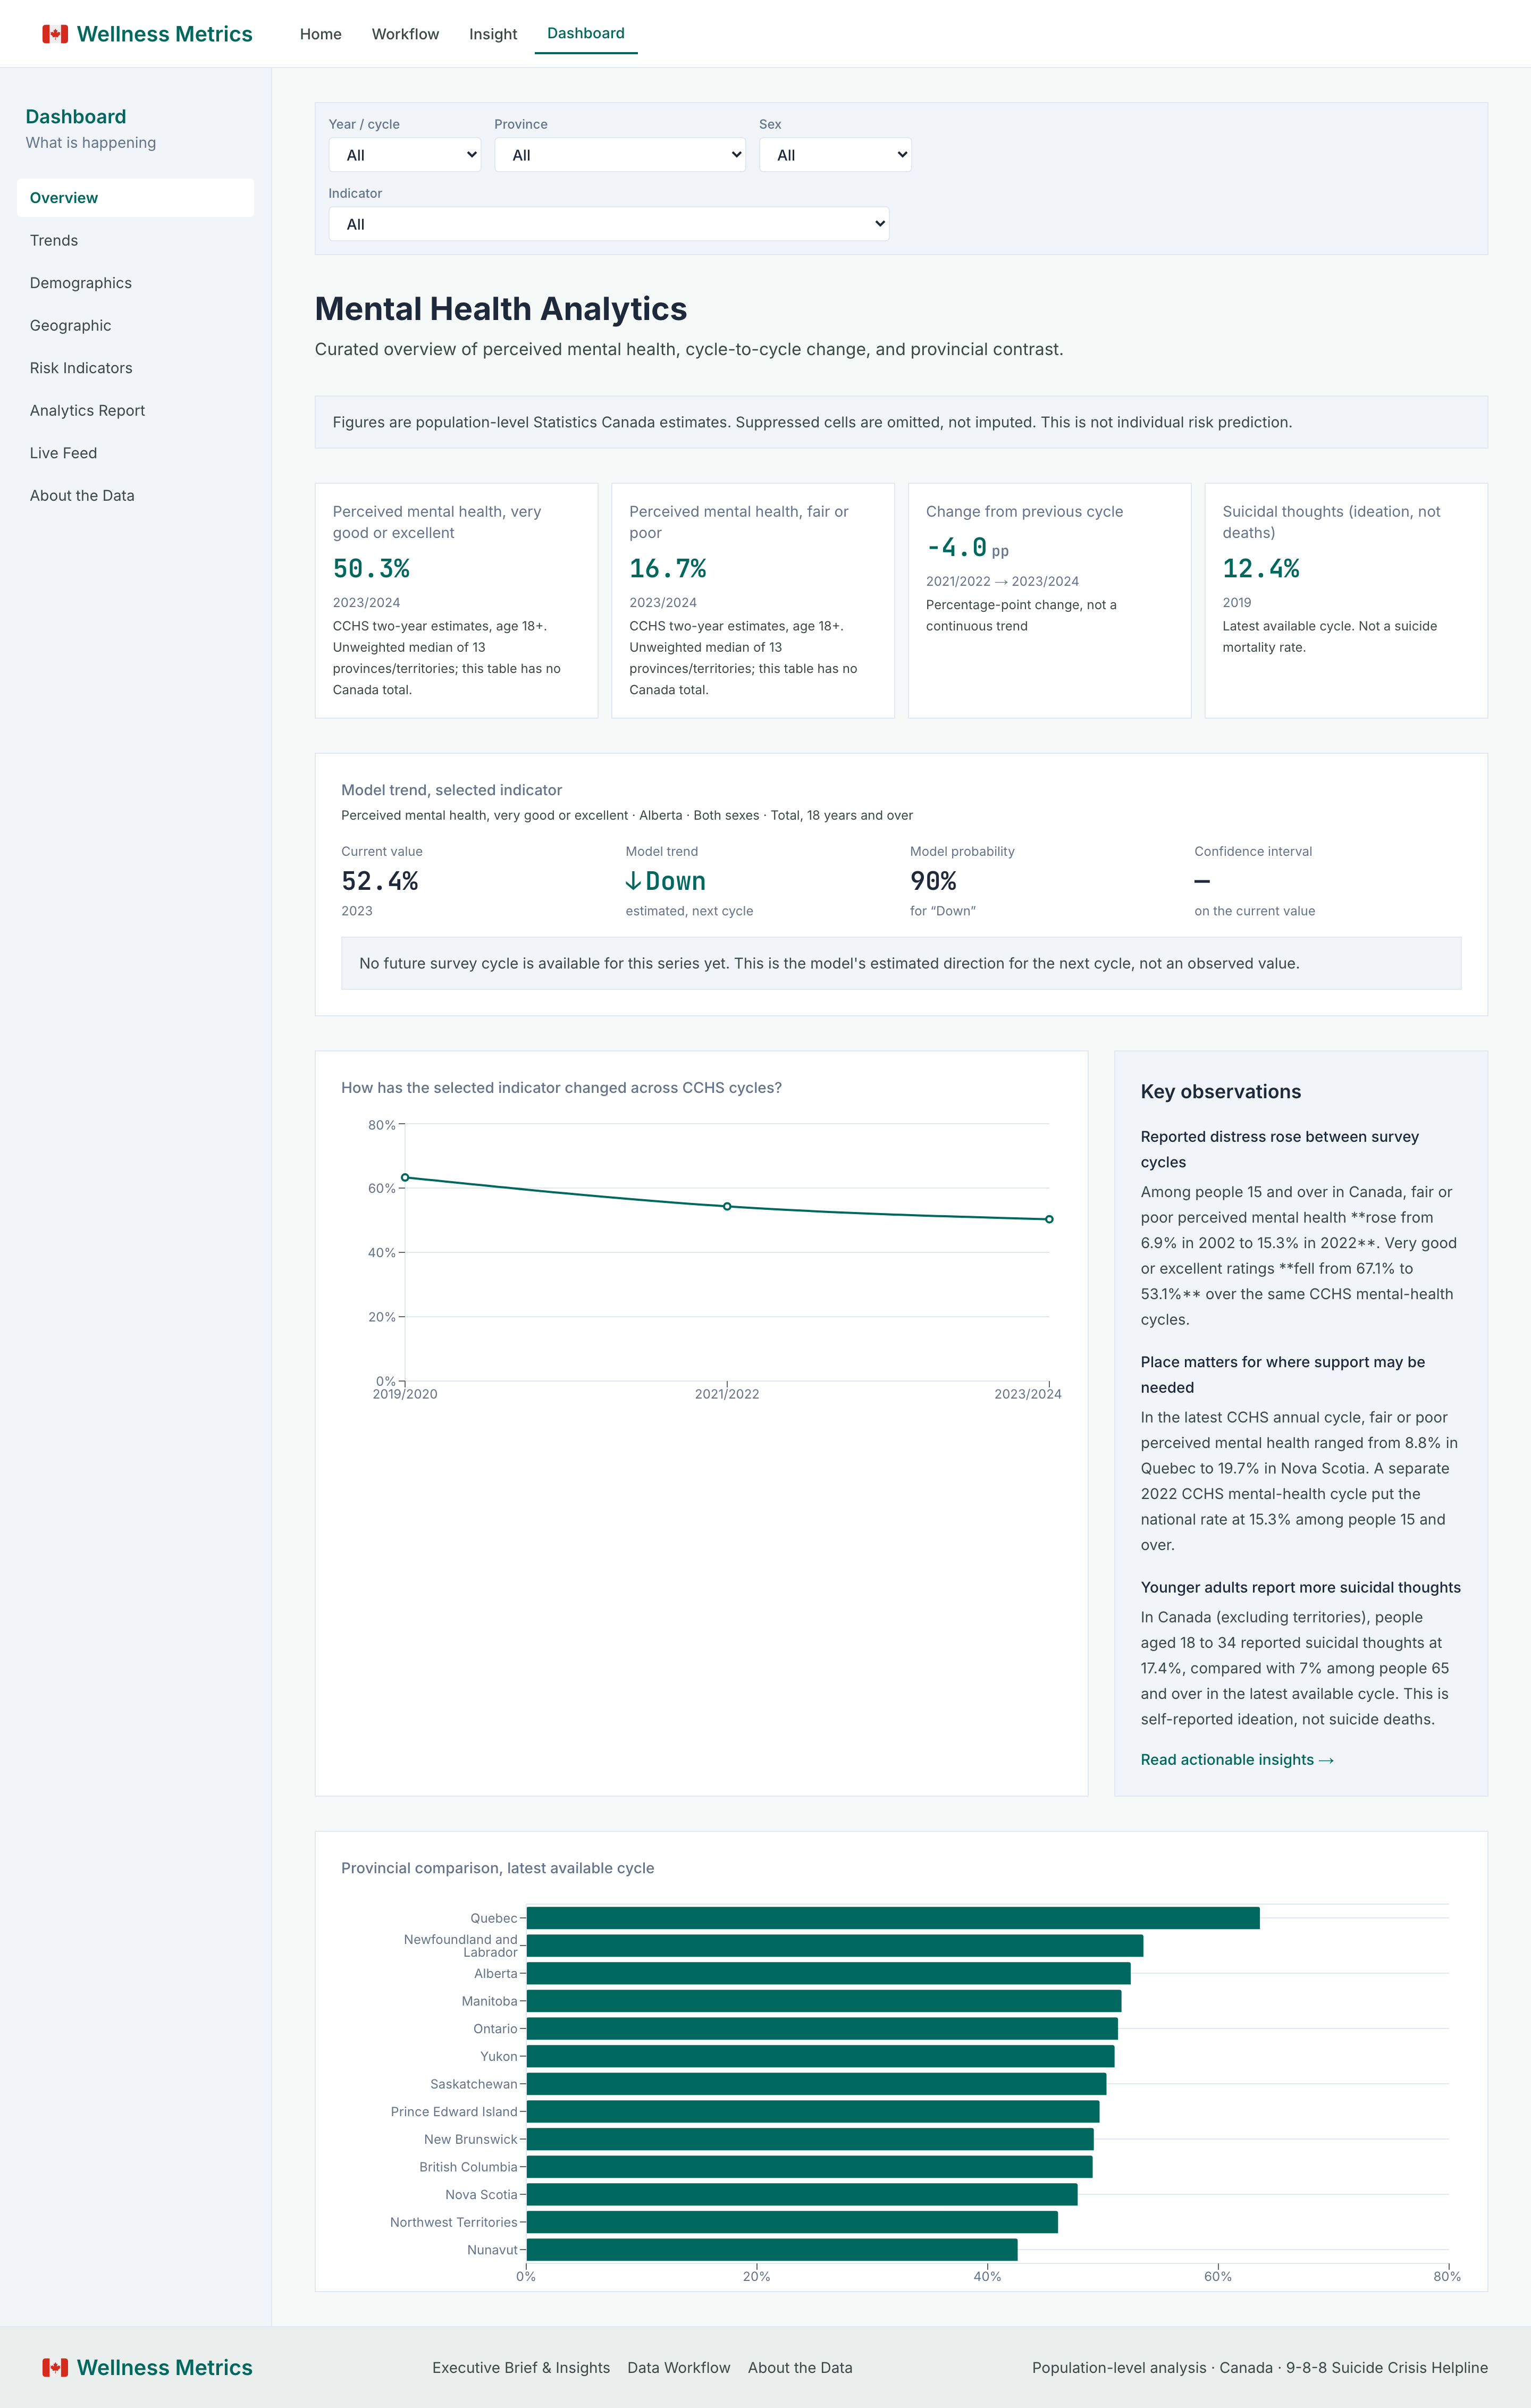The width and height of the screenshot is (1531, 2408).
Task: Open Data Workflow footer link
Action: point(679,2367)
